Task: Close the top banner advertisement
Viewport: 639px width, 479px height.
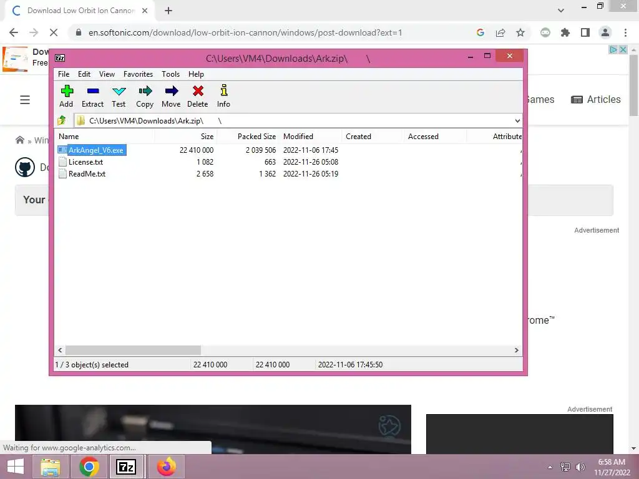Action: pos(623,49)
